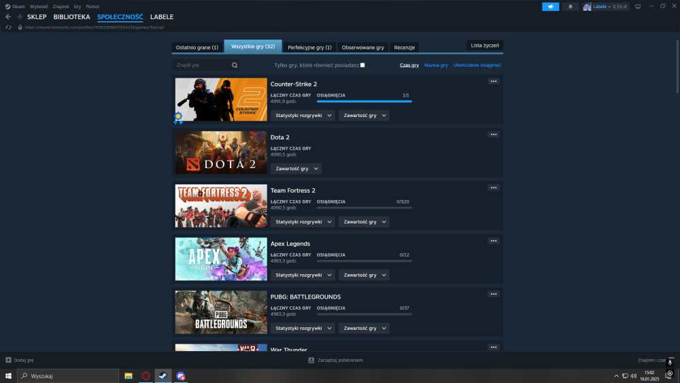Click the Steam logo in the menu bar
The image size is (680, 383).
7,7
